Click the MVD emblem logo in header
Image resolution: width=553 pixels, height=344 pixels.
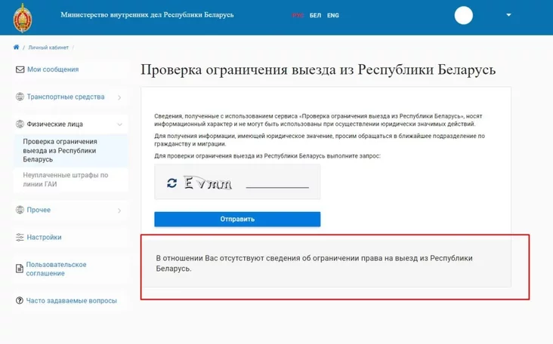[x=23, y=18]
